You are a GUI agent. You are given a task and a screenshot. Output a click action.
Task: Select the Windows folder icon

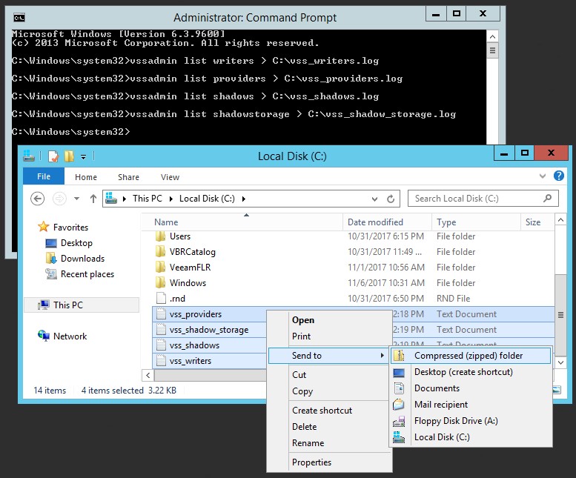[x=161, y=282]
